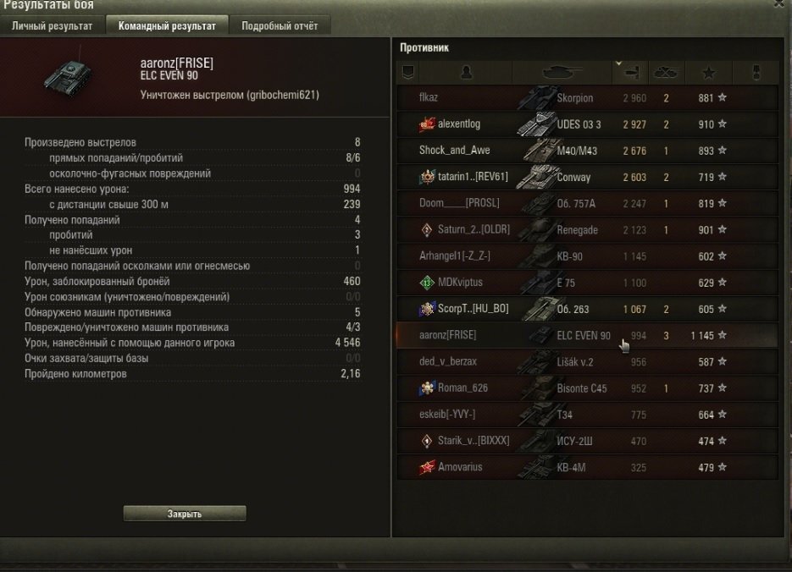Sort enemy list by platoon shield icon

pos(408,73)
